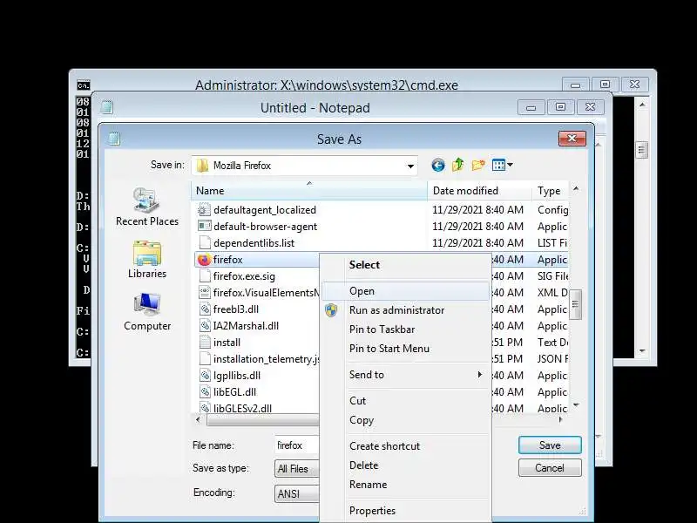Click the installation_telemetry file icon
This screenshot has height=523, width=697.
[x=204, y=359]
